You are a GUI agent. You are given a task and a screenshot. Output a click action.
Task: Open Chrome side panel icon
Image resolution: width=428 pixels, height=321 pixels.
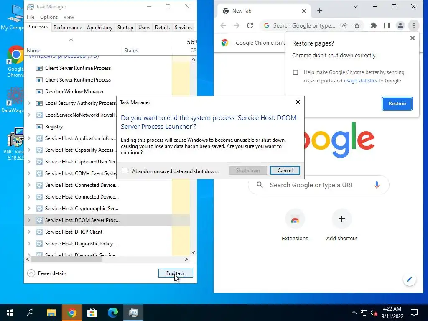(387, 25)
